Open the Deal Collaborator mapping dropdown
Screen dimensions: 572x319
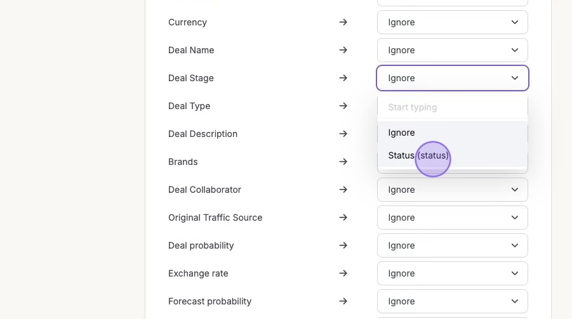tap(452, 190)
